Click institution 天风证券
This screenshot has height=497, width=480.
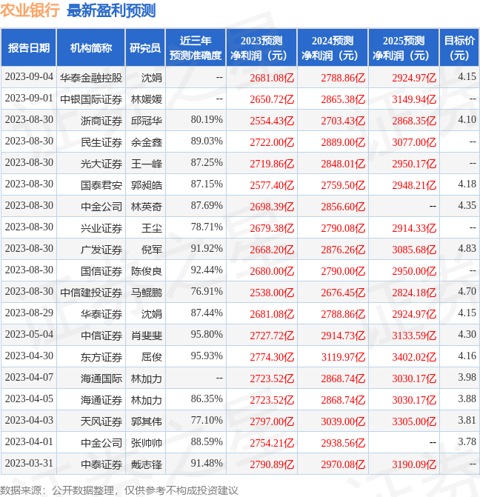pyautogui.click(x=101, y=421)
